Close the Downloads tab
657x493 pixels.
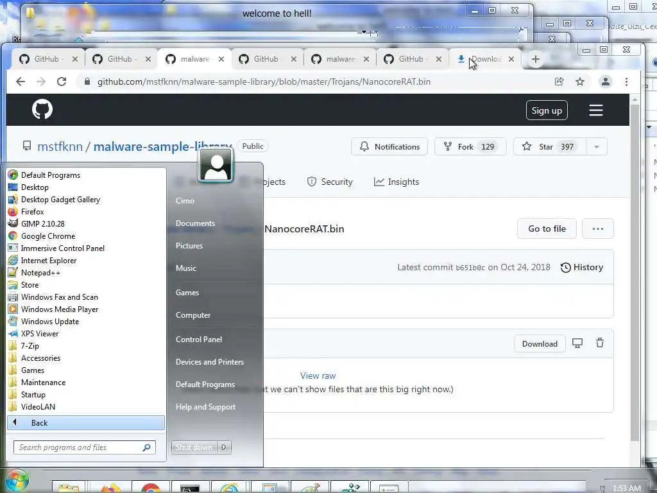511,59
